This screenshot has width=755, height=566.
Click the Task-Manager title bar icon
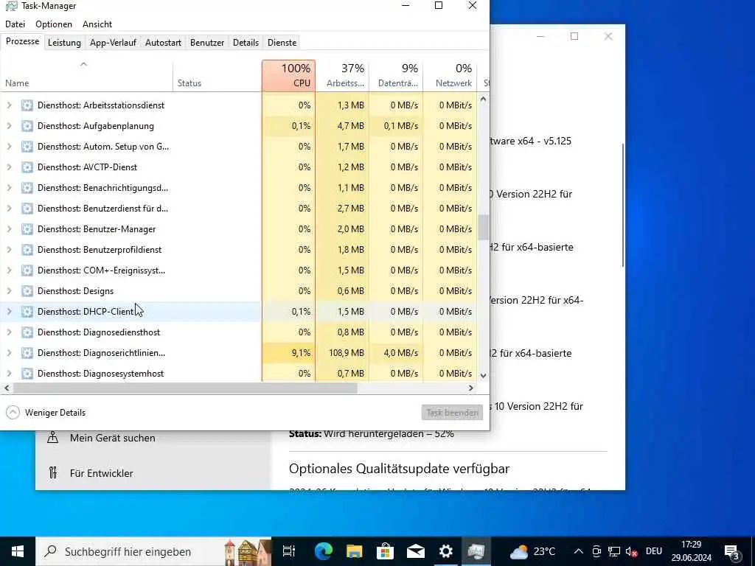(x=11, y=6)
